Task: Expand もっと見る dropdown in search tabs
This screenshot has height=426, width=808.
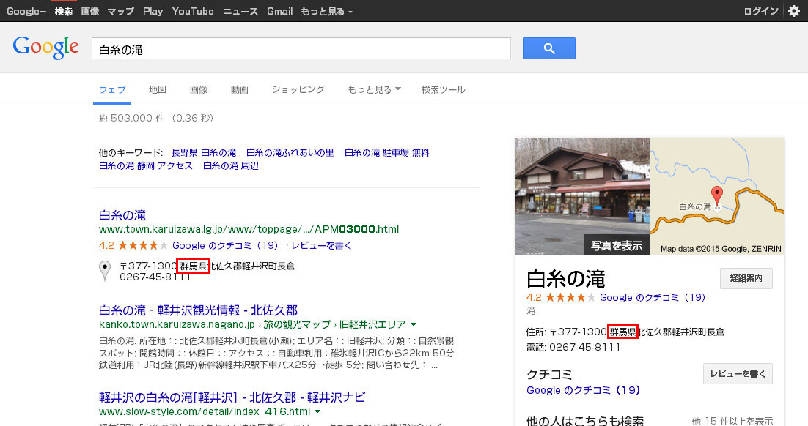Action: [x=374, y=89]
